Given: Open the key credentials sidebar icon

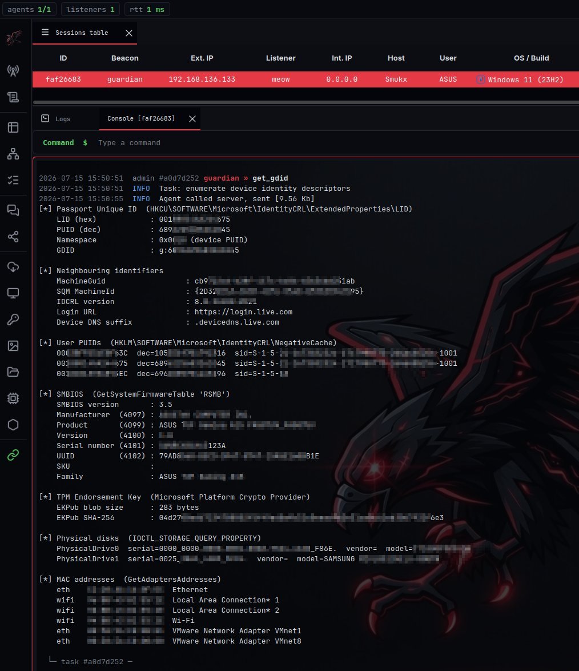Looking at the screenshot, I should (x=13, y=319).
